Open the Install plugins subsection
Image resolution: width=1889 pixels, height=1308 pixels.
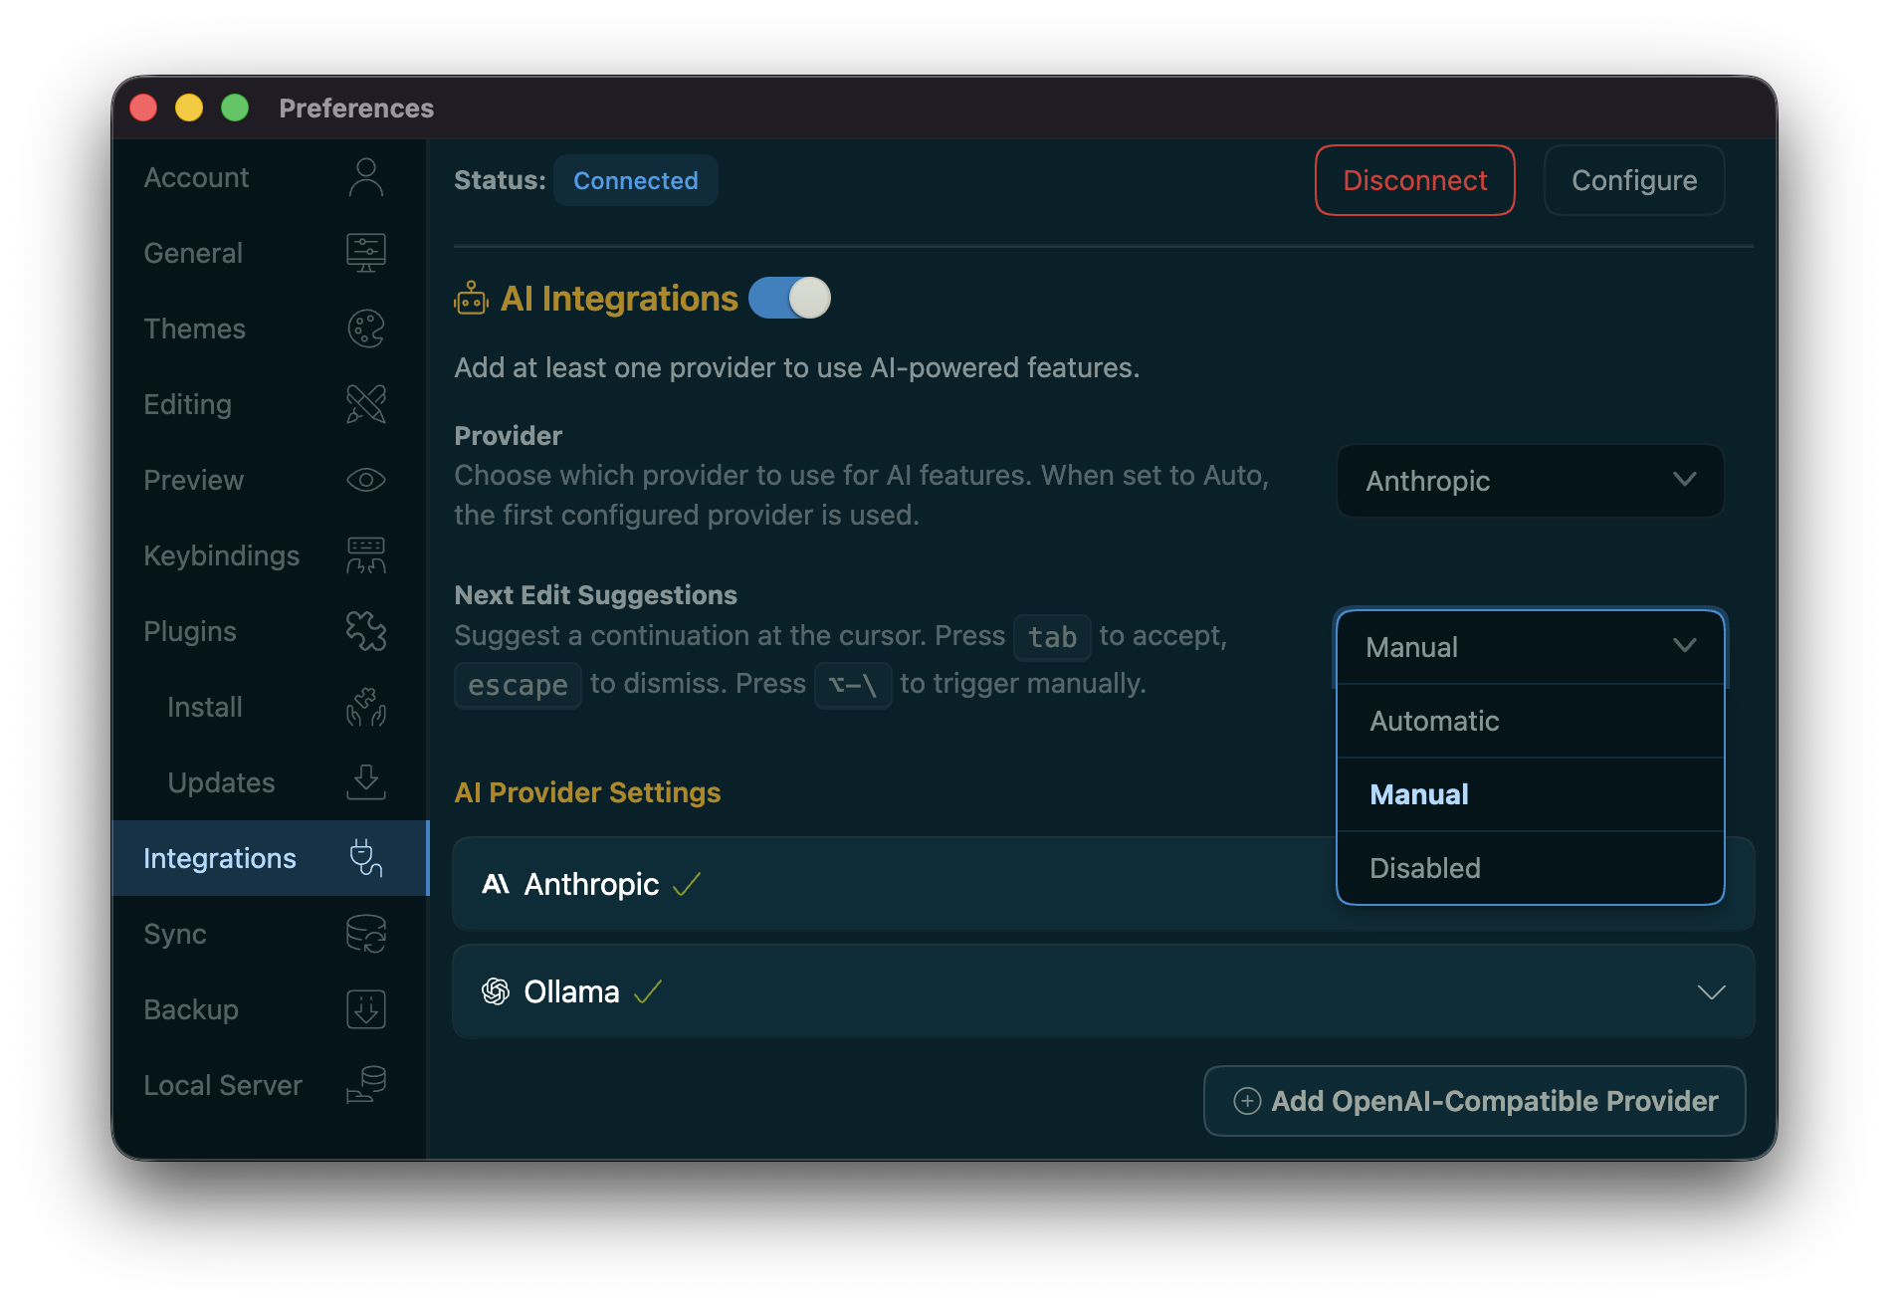point(270,707)
